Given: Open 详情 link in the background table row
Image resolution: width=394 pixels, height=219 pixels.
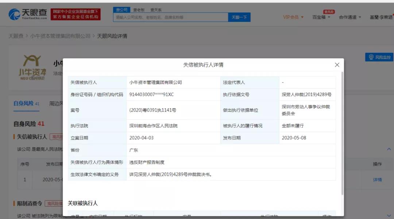Looking at the screenshot, I should pyautogui.click(x=377, y=180).
